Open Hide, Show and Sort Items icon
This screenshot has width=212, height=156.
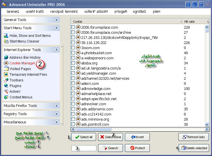(6, 36)
